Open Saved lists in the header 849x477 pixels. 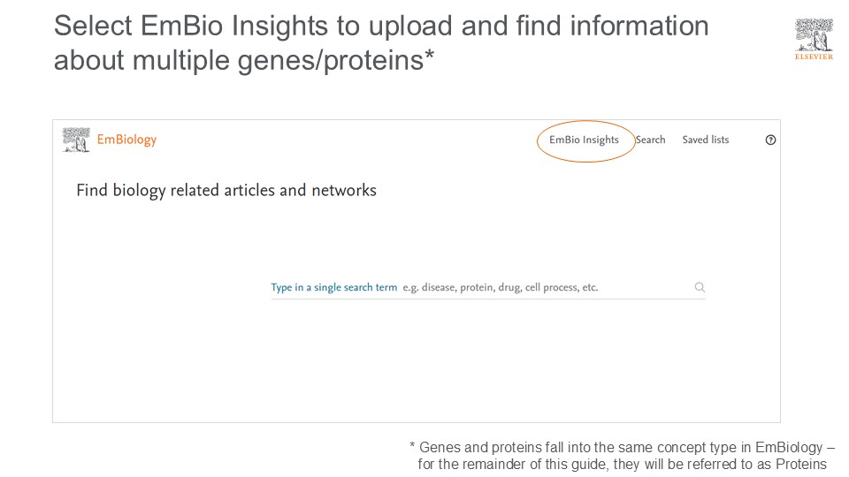point(706,140)
